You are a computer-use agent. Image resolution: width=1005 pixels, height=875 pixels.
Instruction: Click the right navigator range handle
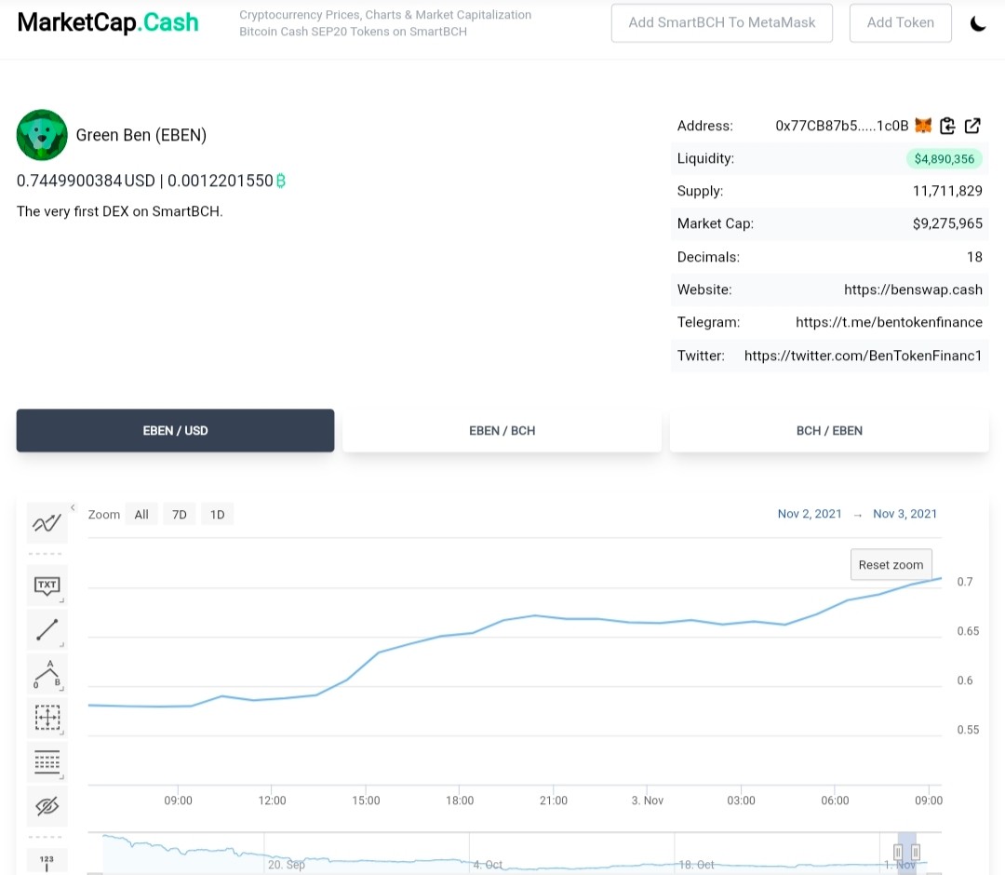(x=916, y=852)
